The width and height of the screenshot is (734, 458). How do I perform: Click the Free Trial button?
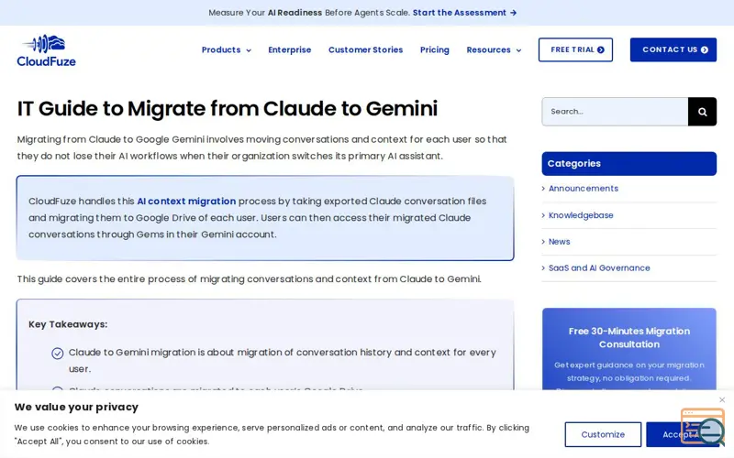pyautogui.click(x=575, y=49)
